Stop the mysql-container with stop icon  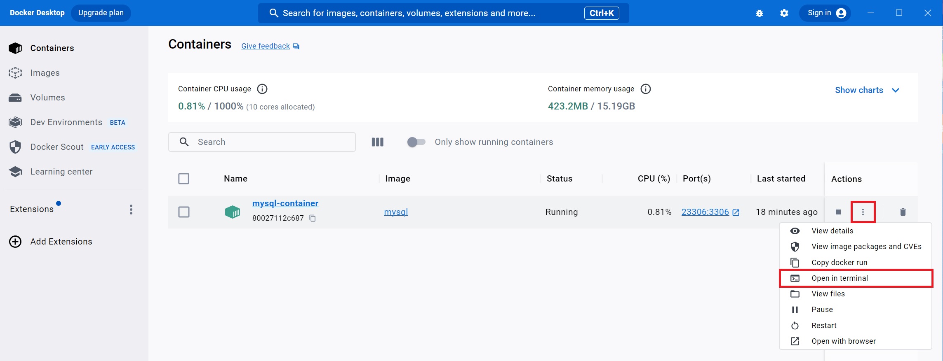[838, 212]
